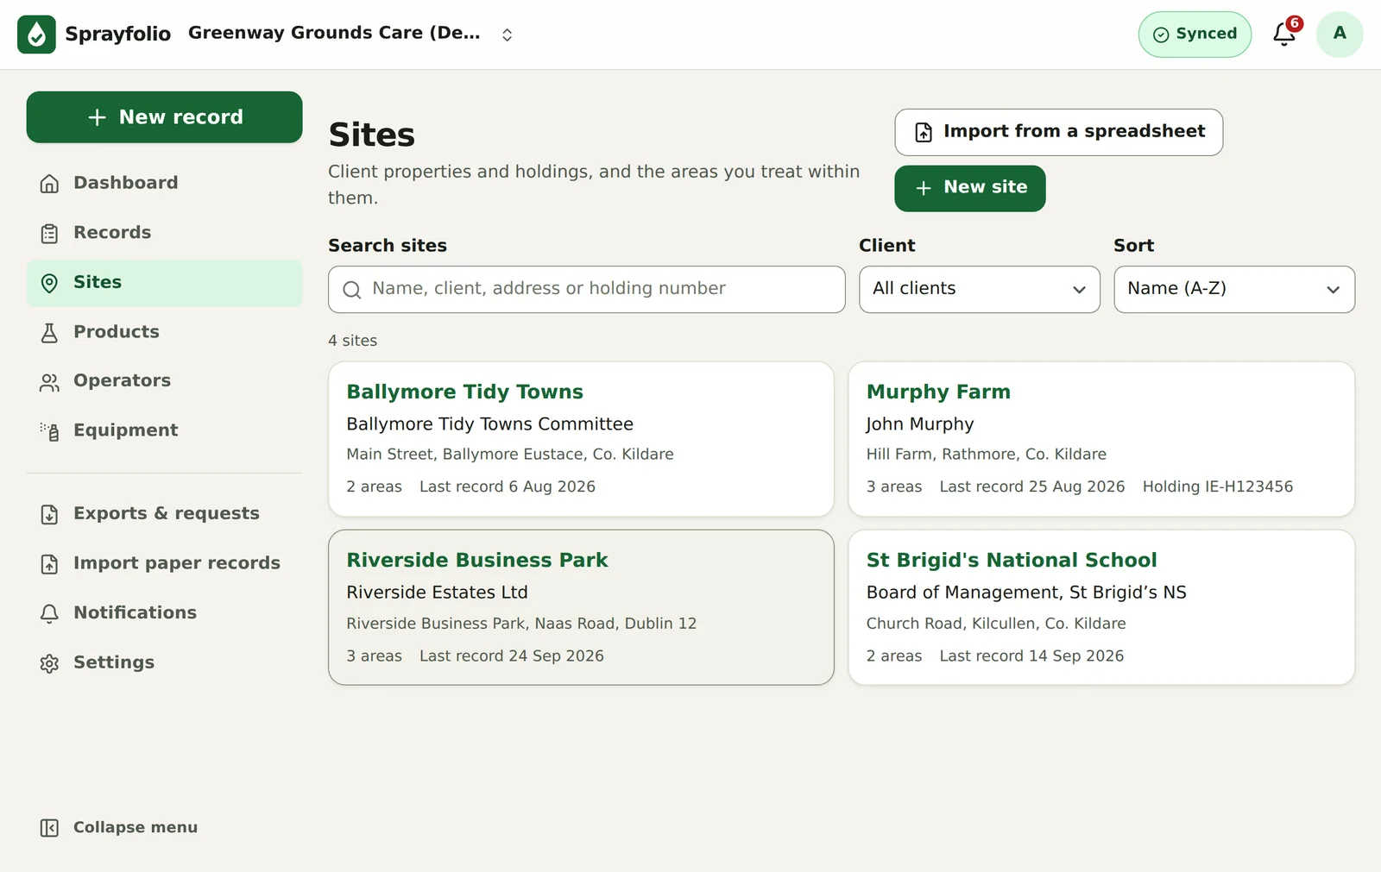Viewport: 1381px width, 872px height.
Task: Click Collapse menu label
Action: pyautogui.click(x=136, y=827)
